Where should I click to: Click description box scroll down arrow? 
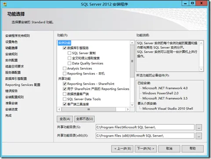[x=201, y=69]
